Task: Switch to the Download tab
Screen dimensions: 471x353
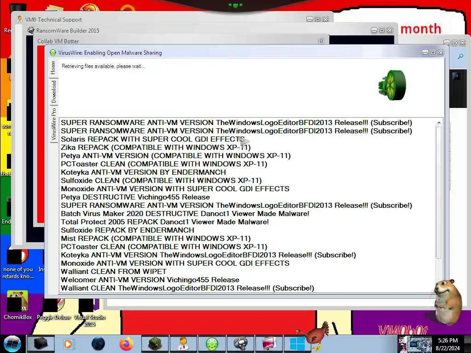Action: click(53, 91)
